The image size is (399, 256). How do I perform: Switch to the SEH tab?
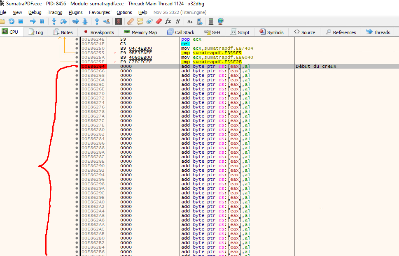212,32
